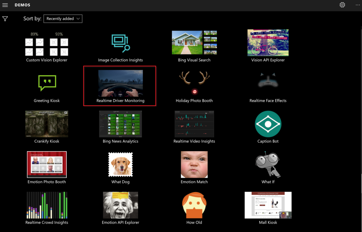Open the settings gear
The width and height of the screenshot is (362, 232).
coord(342,5)
